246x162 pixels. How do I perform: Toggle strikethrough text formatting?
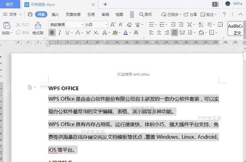coord(78,33)
